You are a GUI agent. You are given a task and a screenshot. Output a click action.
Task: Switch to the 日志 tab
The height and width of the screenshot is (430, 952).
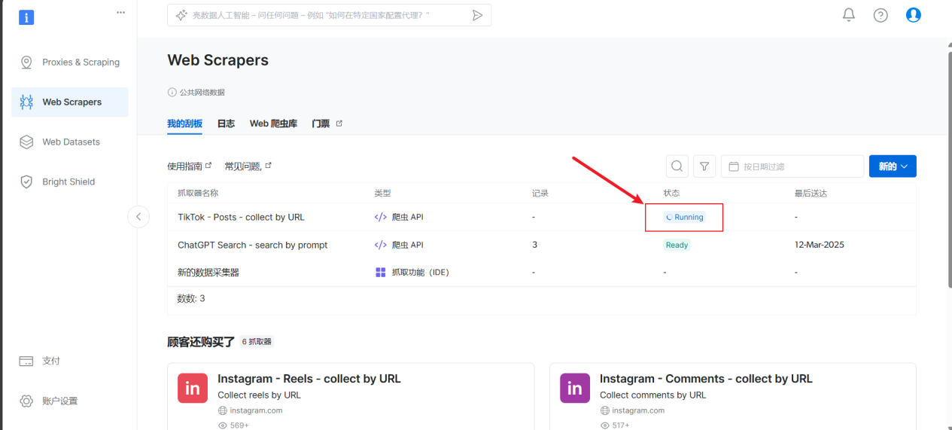(x=226, y=124)
